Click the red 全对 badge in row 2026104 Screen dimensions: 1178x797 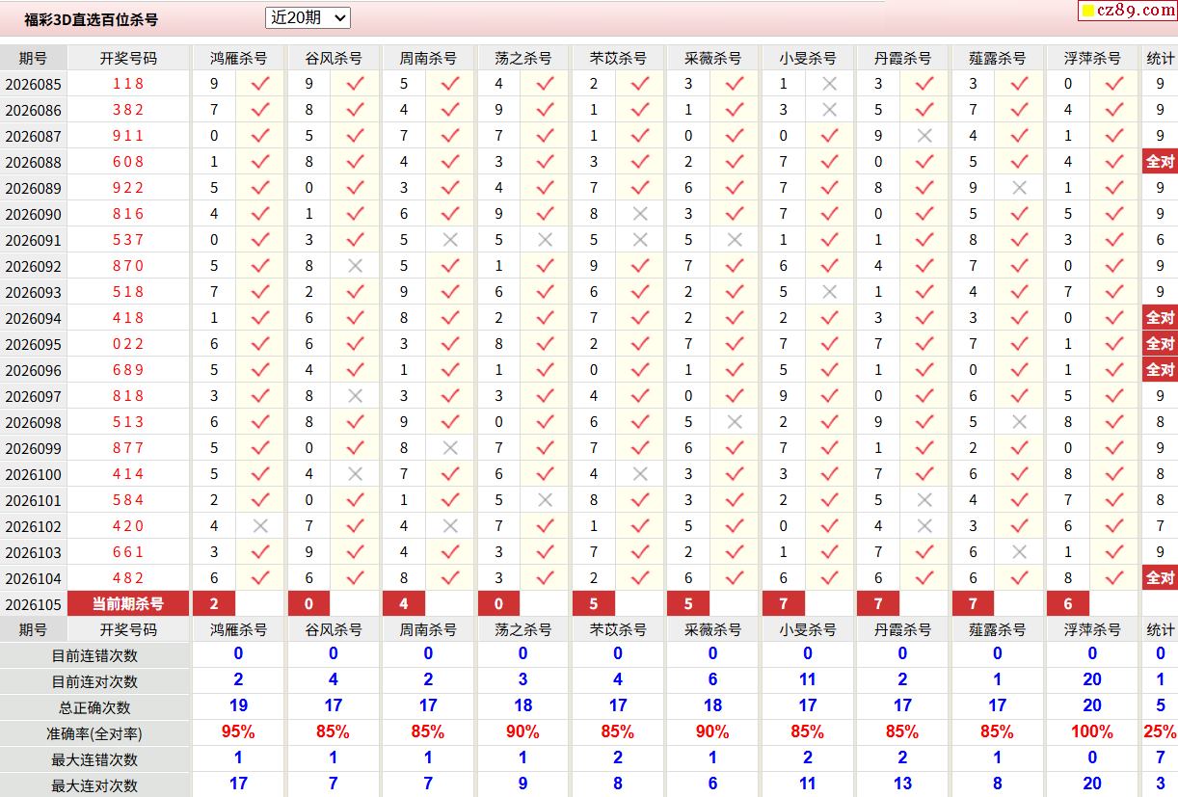[x=1160, y=578]
